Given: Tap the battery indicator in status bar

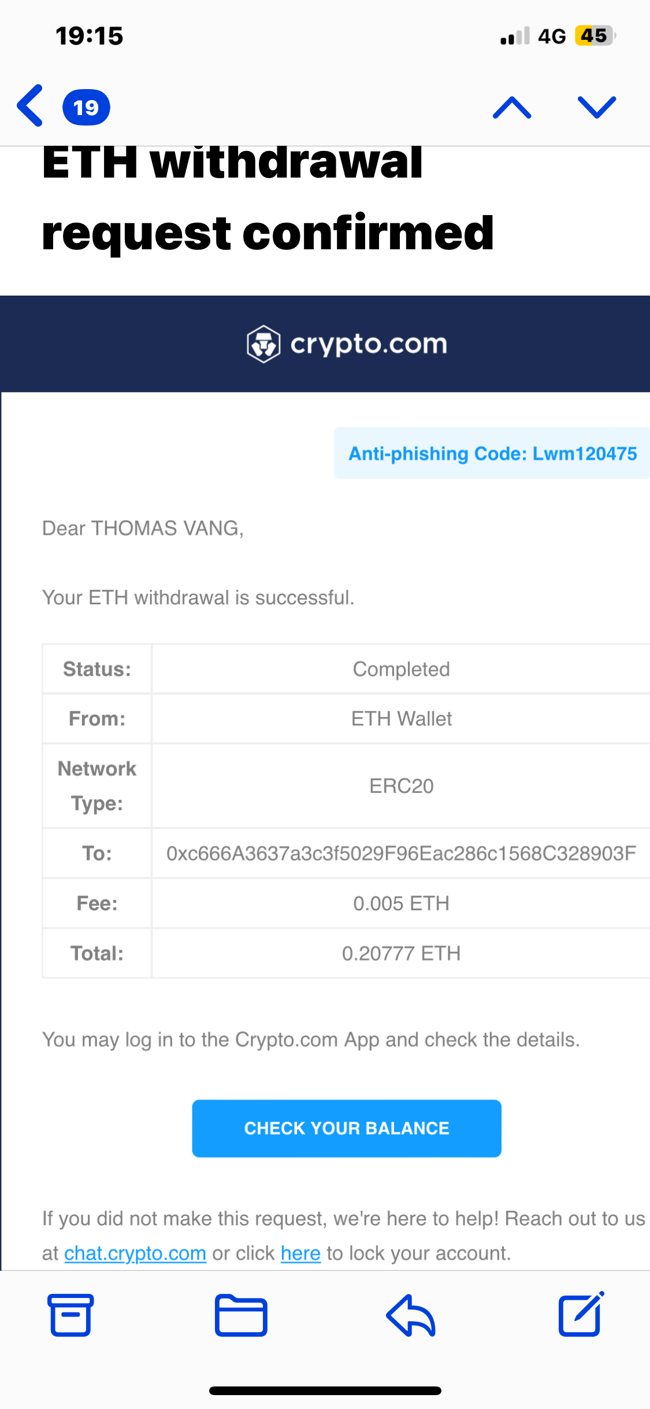Looking at the screenshot, I should point(595,36).
